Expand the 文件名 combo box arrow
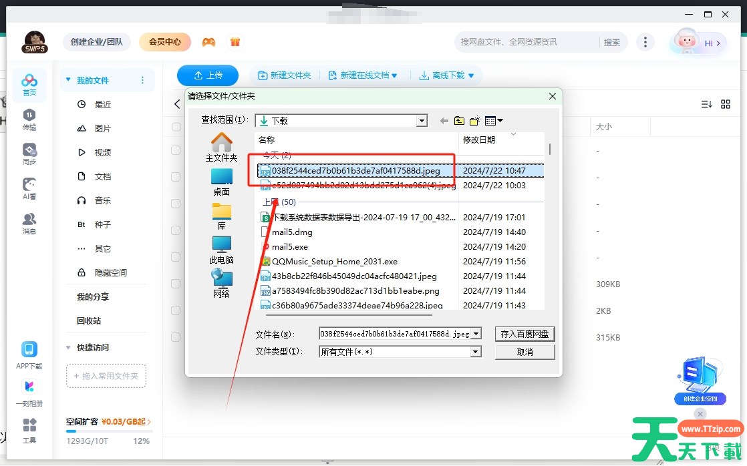The width and height of the screenshot is (747, 466). (476, 334)
